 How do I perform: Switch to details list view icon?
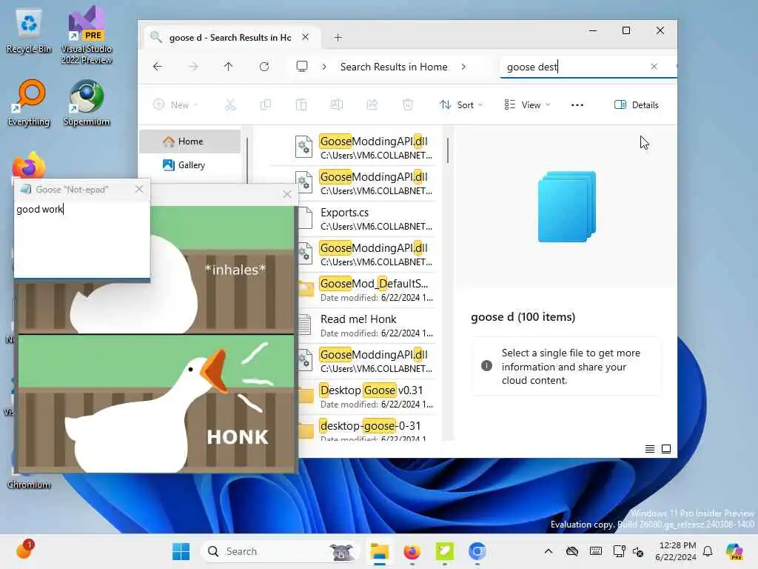[650, 449]
